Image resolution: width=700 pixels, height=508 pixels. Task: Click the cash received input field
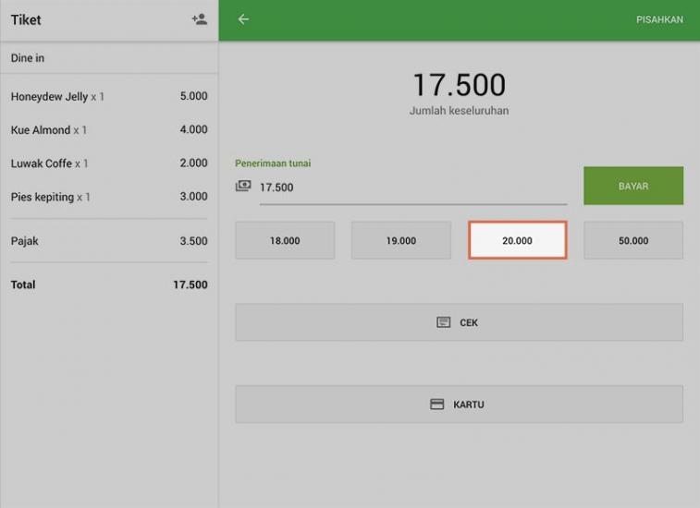point(411,187)
